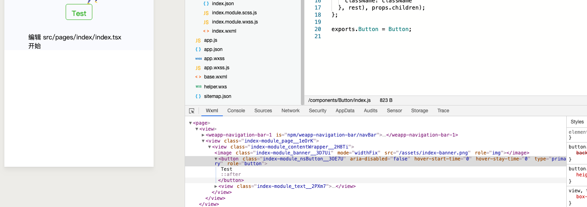
Task: Switch to the Console tab
Action: pos(236,111)
